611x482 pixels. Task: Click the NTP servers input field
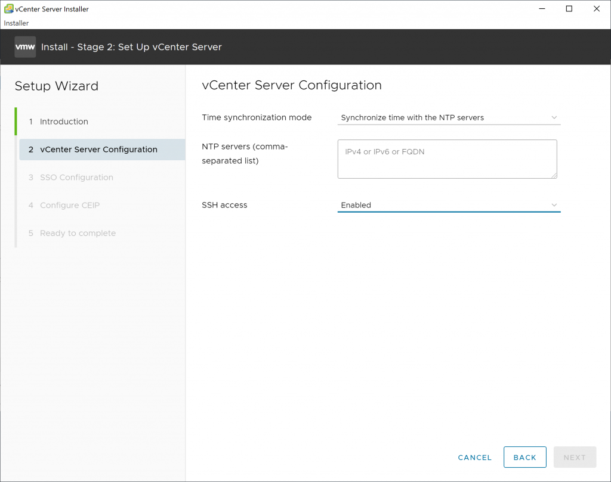point(447,159)
